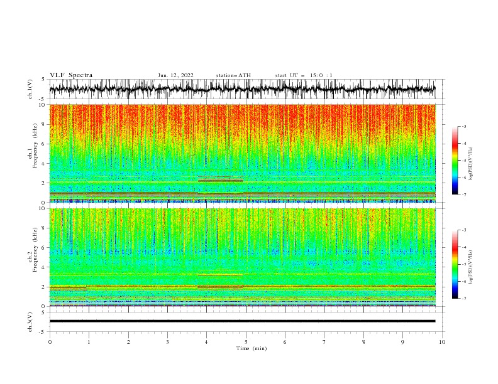This screenshot has width=498, height=384.
Task: Click the ch.2 spectrogram panel
Action: pos(242,257)
